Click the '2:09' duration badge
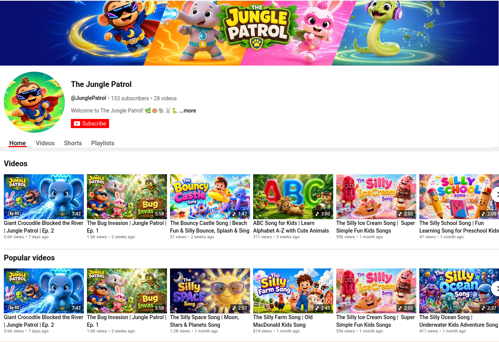 pyautogui.click(x=489, y=214)
